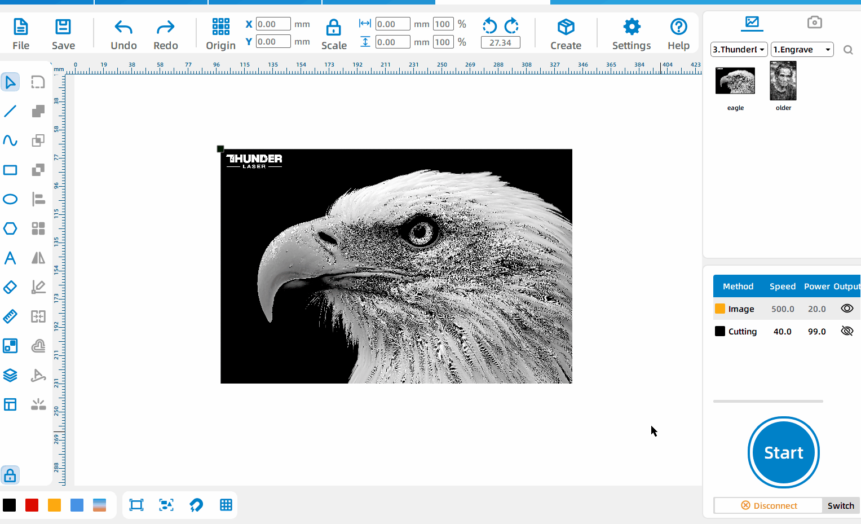Click the Speed column header
This screenshot has width=861, height=524.
(x=783, y=286)
